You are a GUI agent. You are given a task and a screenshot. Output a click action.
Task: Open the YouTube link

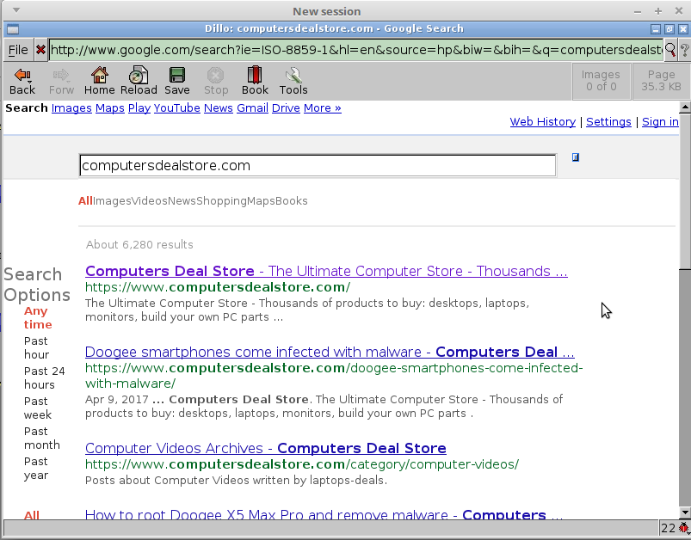point(176,108)
